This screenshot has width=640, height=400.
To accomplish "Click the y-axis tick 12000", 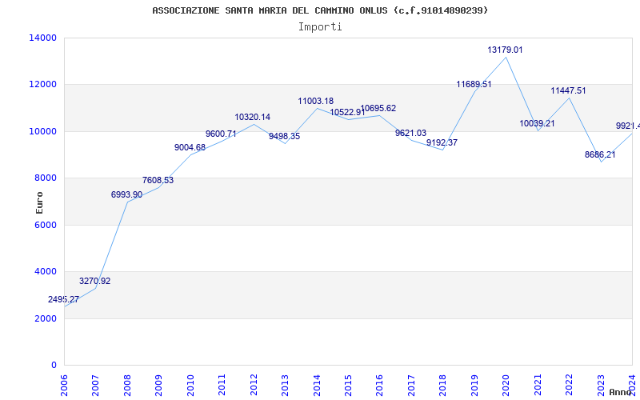I will click(x=42, y=85).
